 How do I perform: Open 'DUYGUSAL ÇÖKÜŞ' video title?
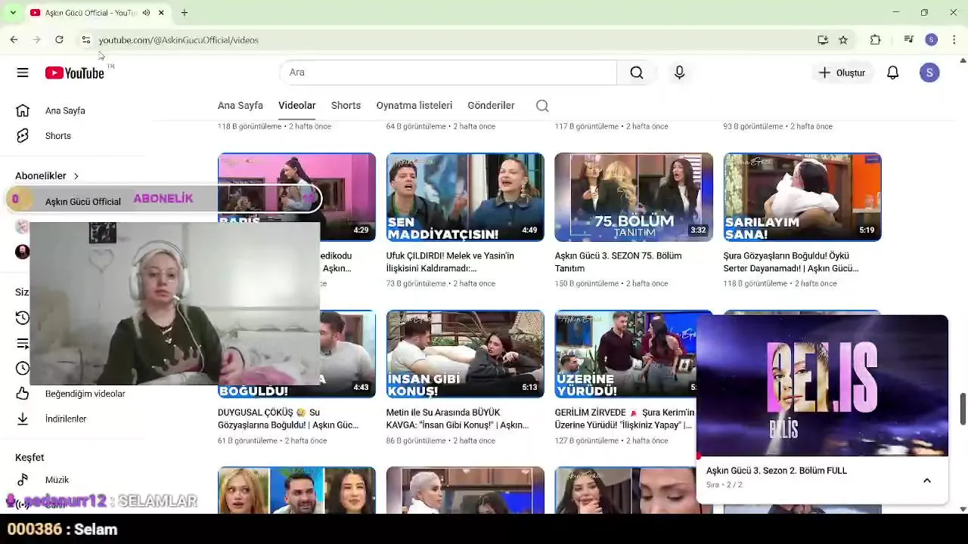click(x=288, y=419)
